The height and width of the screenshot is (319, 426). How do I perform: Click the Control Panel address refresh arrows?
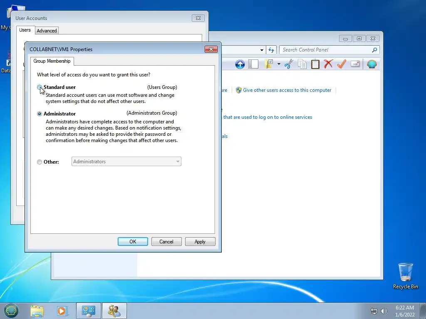271,50
